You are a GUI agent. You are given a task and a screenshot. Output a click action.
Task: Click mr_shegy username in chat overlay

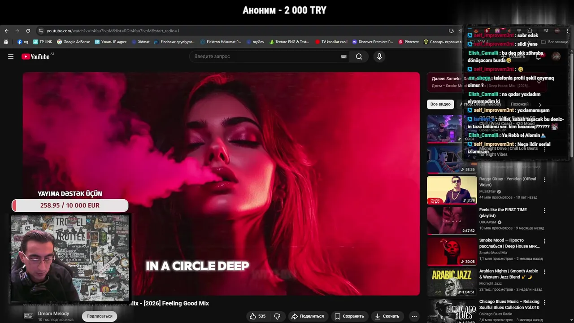479,78
